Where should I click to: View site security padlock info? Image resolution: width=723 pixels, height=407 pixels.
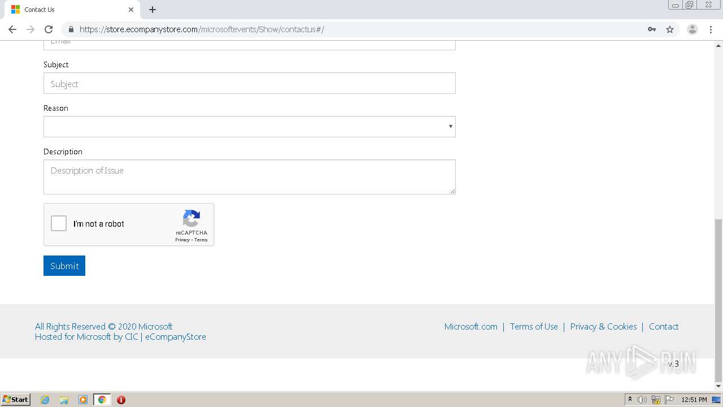point(71,29)
